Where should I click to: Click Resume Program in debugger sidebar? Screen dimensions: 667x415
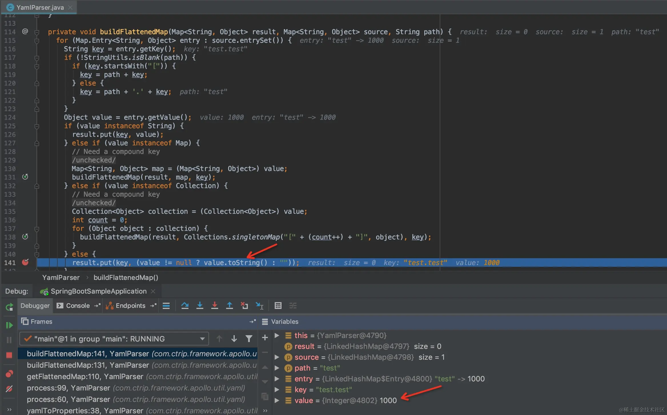(x=9, y=325)
